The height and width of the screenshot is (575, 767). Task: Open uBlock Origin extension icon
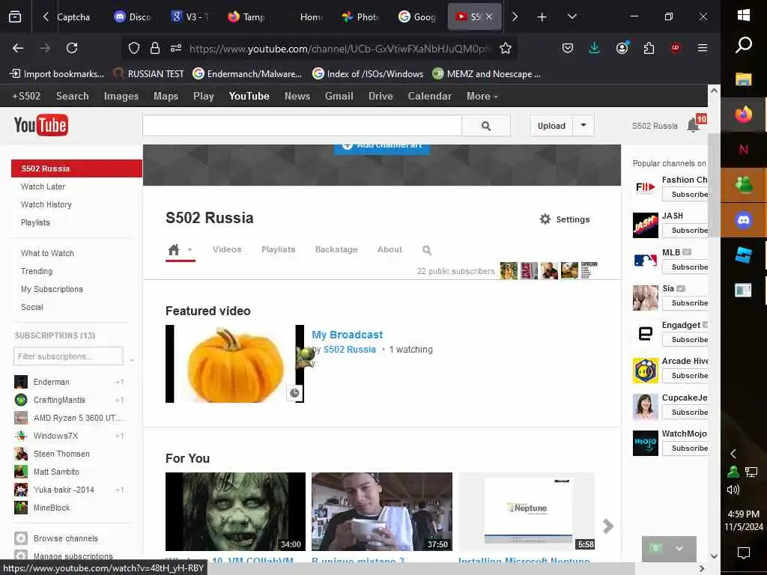click(676, 48)
